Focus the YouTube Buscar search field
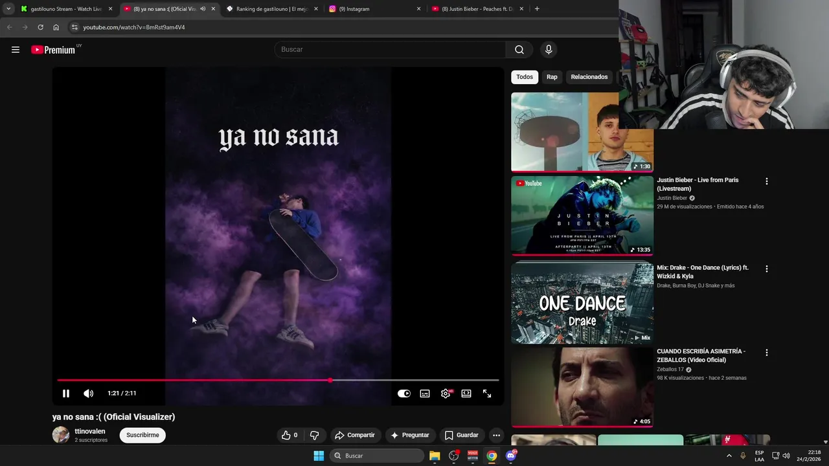The width and height of the screenshot is (829, 466). [x=391, y=50]
